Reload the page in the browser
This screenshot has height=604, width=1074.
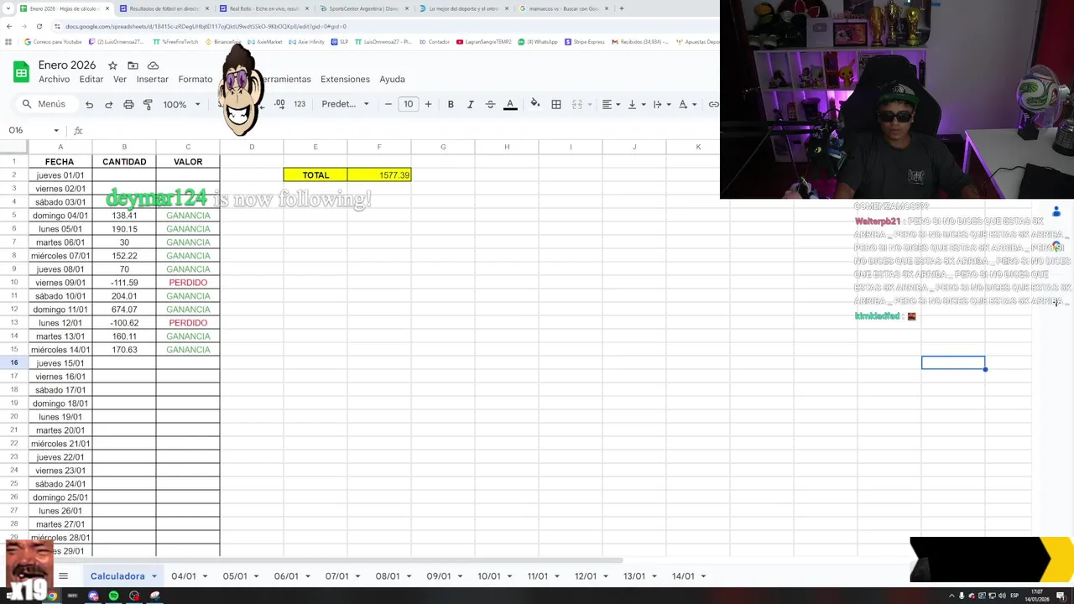pos(39,26)
